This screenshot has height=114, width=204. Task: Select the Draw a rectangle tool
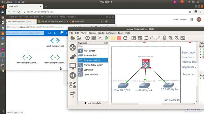tap(146, 38)
